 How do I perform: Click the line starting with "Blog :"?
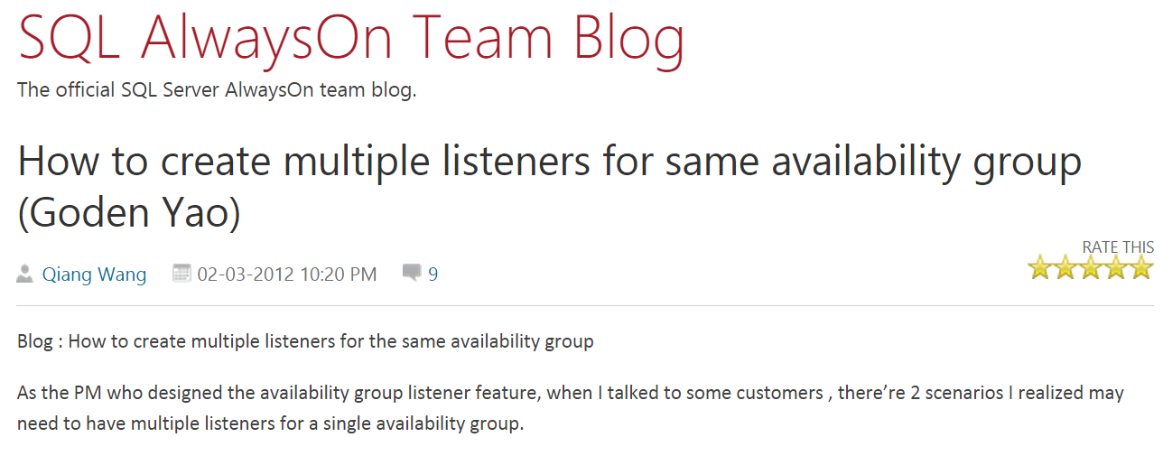point(305,341)
